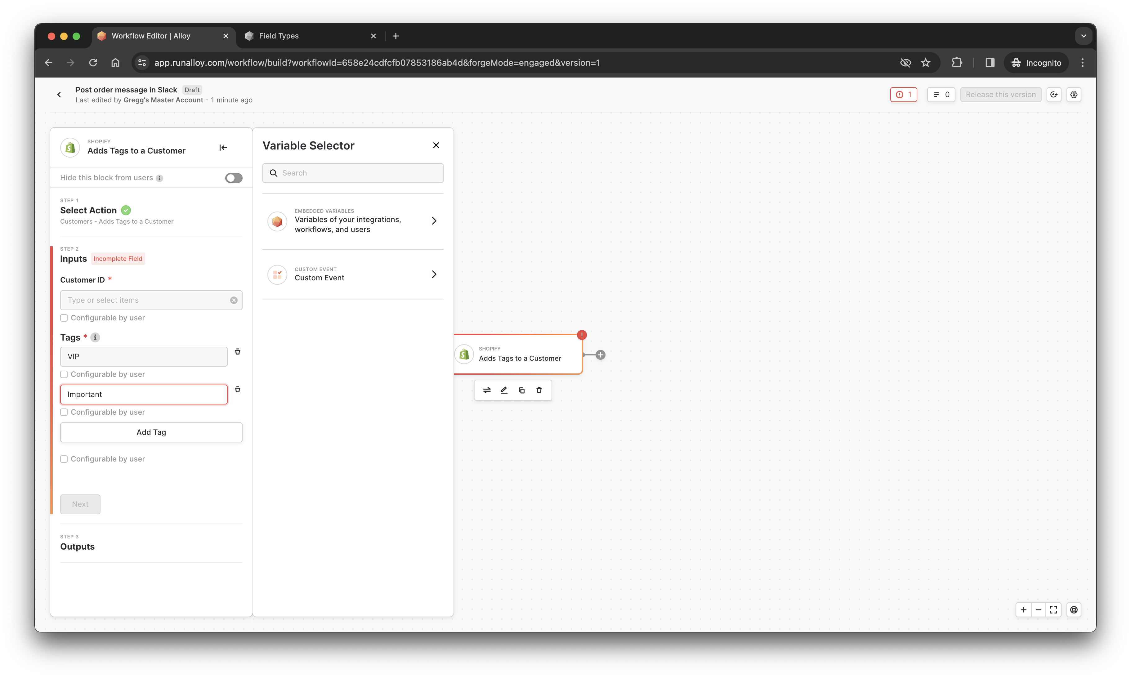Open Embedded Variables category

[353, 221]
